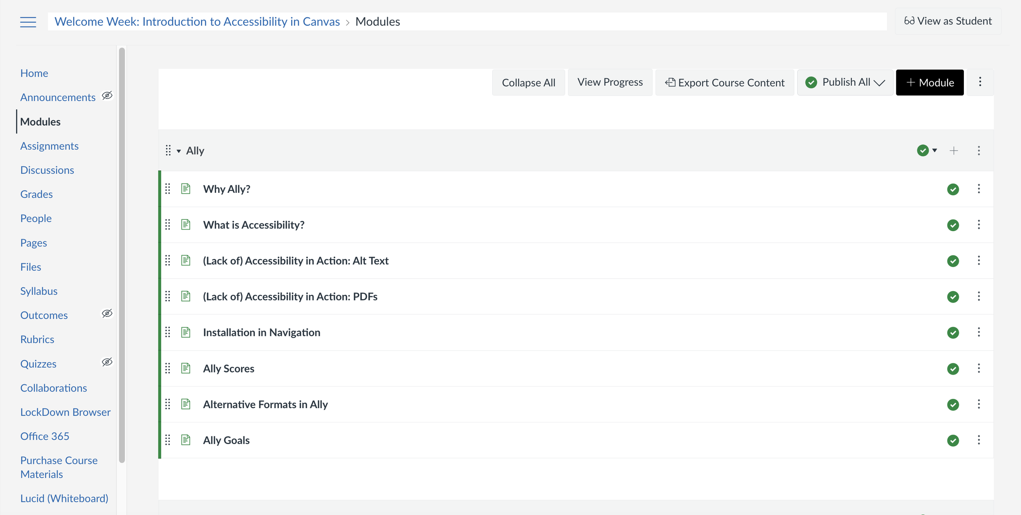Open the course title breadcrumb link

tap(197, 22)
